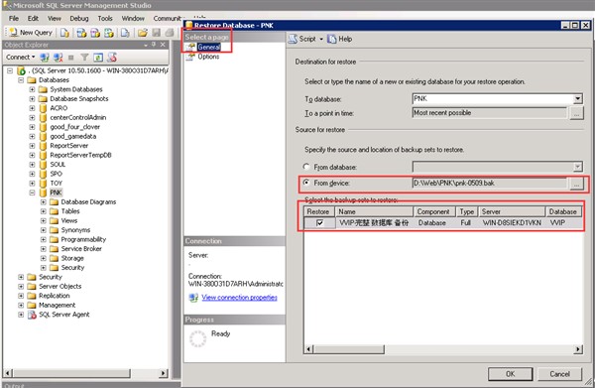This screenshot has width=595, height=388.
Task: Select the good_four_clover database
Action: [x=74, y=127]
